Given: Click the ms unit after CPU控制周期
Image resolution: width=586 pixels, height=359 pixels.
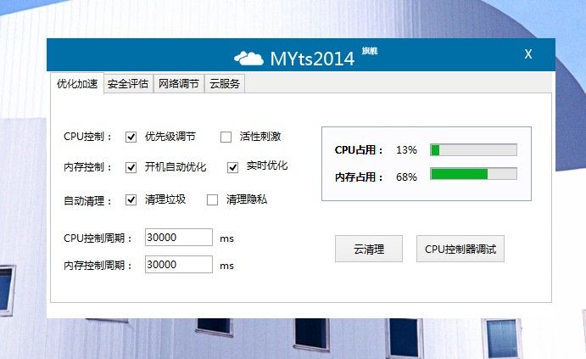Looking at the screenshot, I should point(226,238).
